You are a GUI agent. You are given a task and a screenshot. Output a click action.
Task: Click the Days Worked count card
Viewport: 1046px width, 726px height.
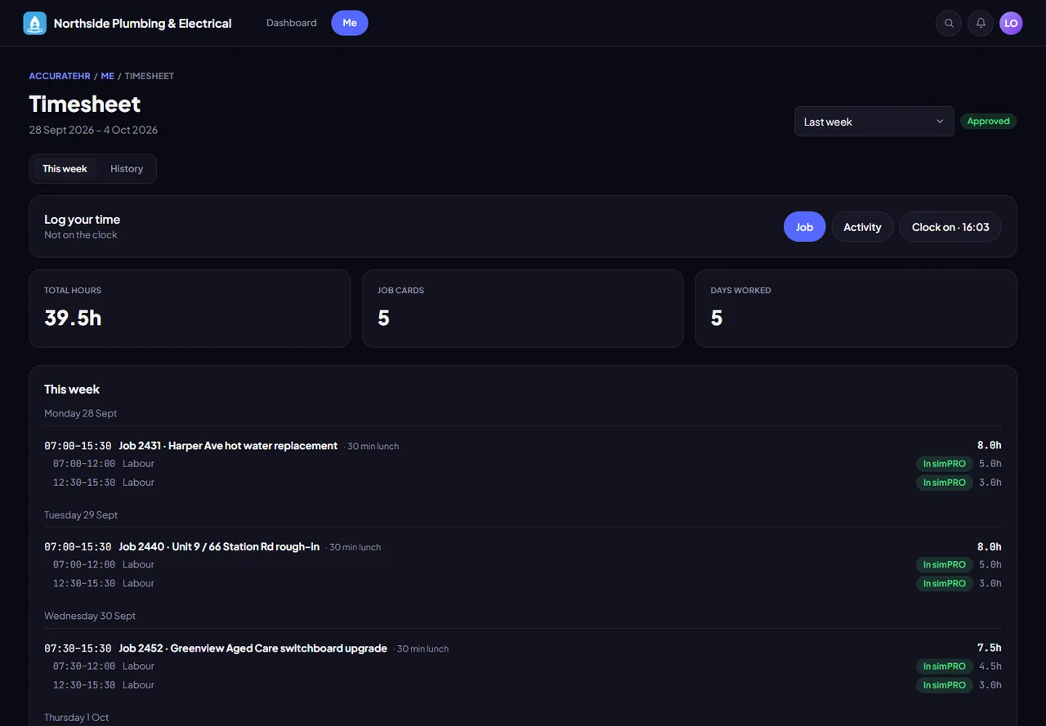[x=856, y=309]
